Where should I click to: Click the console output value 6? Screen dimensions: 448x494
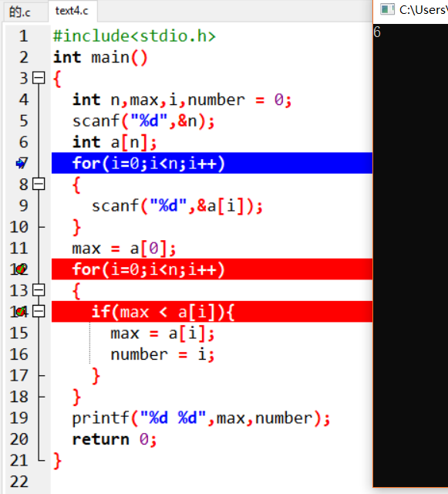tap(377, 32)
